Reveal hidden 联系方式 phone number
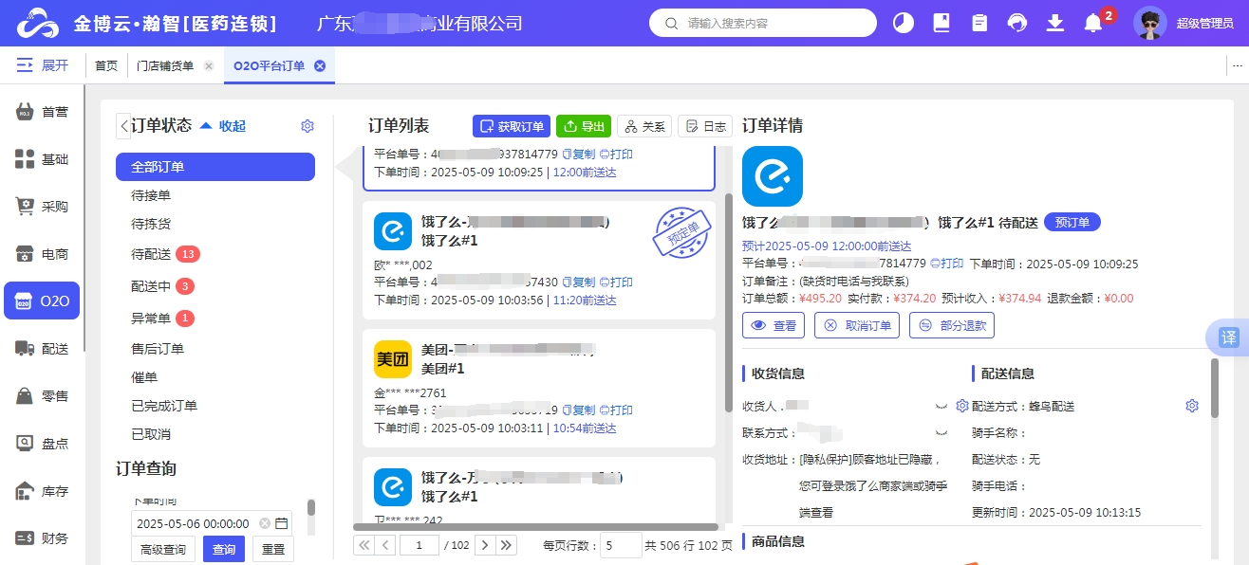This screenshot has height=565, width=1249. [942, 432]
